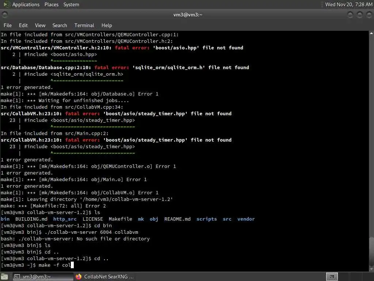Open the terminal Edit menu

click(23, 25)
